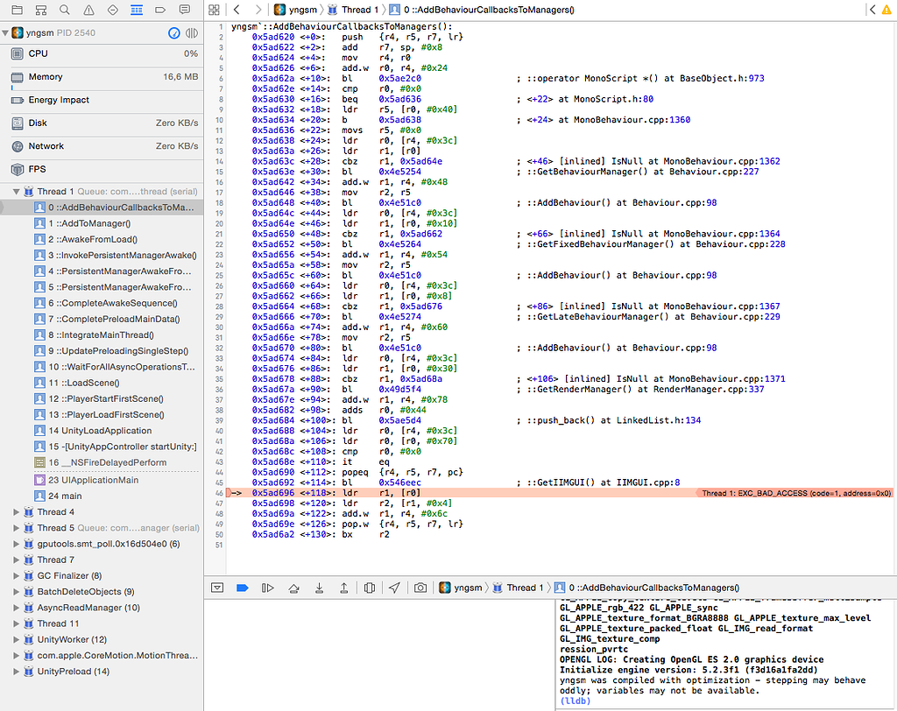897x711 pixels.
Task: Click the go back arrow in jump bar
Action: pyautogui.click(x=237, y=10)
